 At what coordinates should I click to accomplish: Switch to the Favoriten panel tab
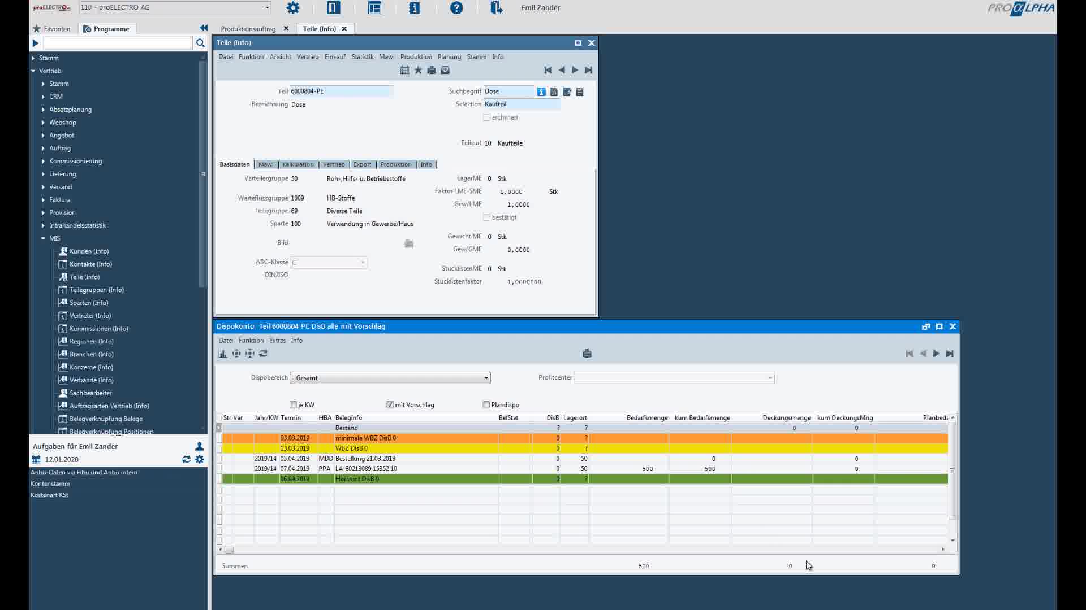(51, 29)
